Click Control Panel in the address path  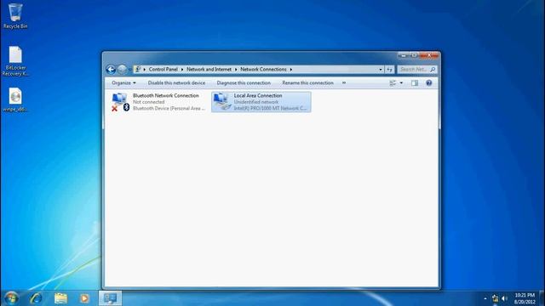(163, 70)
